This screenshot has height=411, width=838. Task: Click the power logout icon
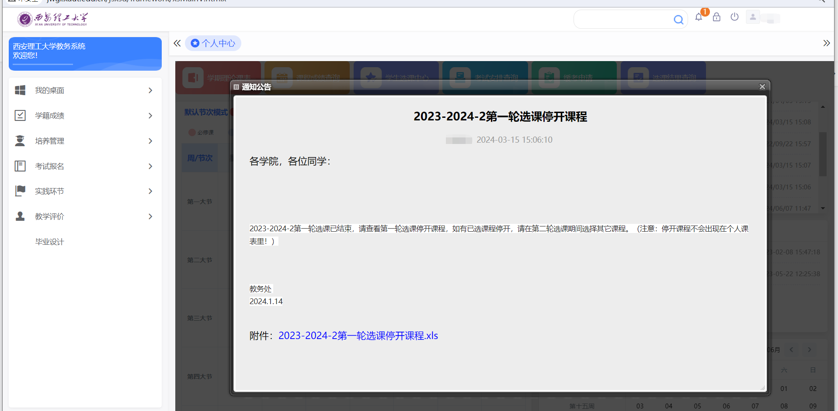(734, 17)
